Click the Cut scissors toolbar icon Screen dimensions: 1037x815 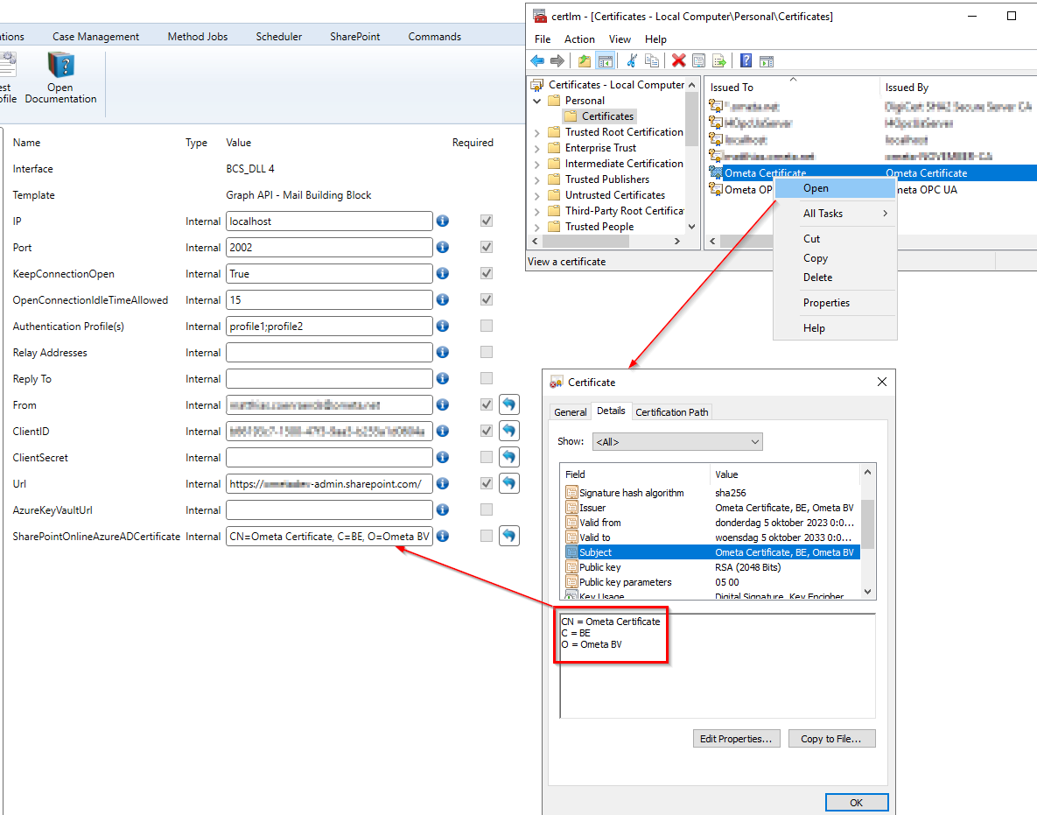pos(632,61)
